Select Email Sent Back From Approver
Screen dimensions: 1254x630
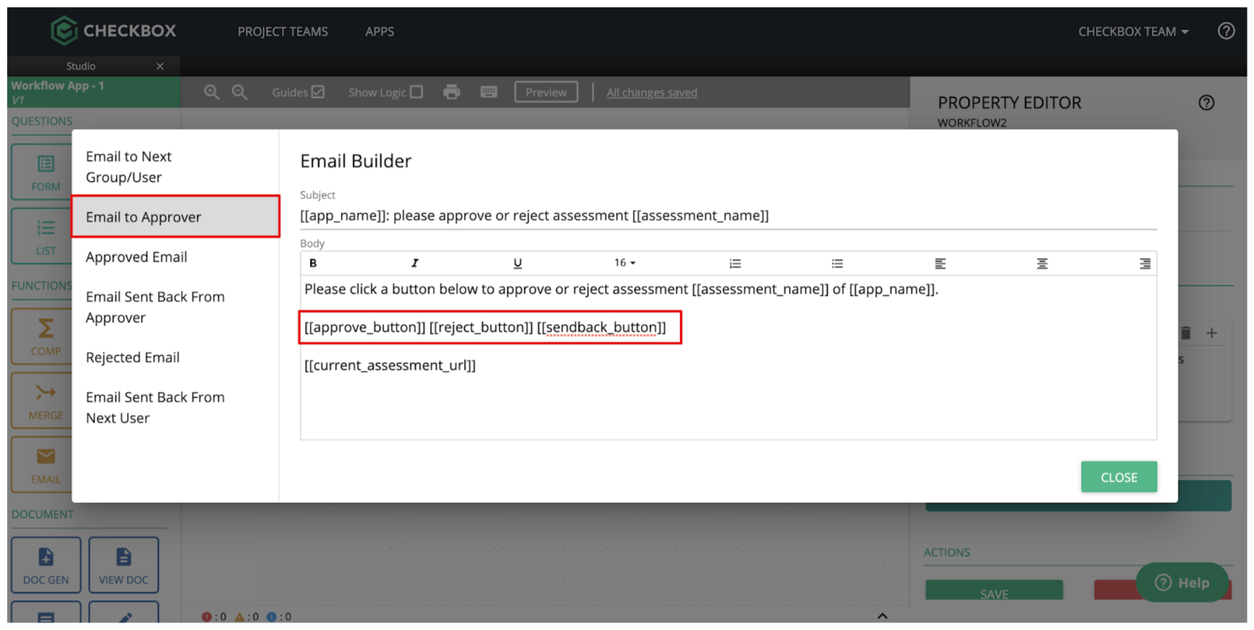tap(175, 307)
